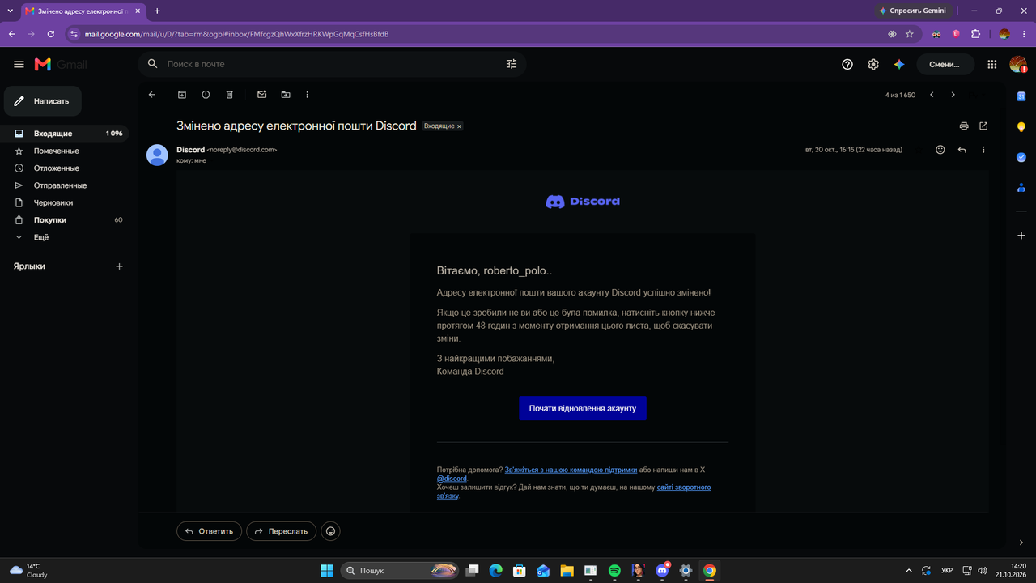Show search options filter icon

[512, 64]
